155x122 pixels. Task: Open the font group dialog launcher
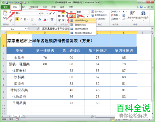point(55,24)
